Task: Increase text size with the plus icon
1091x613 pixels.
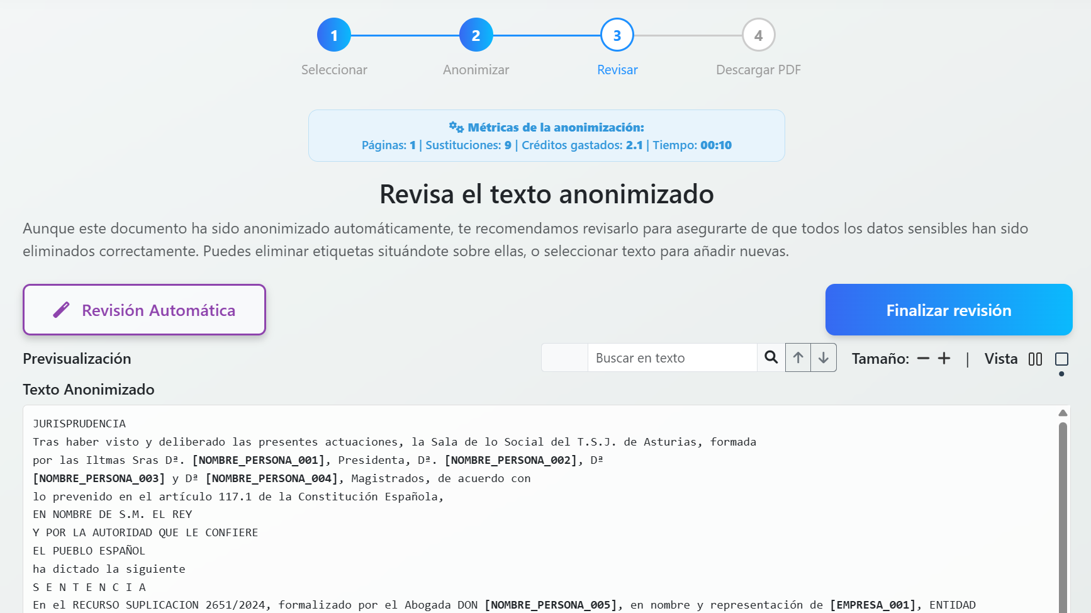Action: coord(944,358)
